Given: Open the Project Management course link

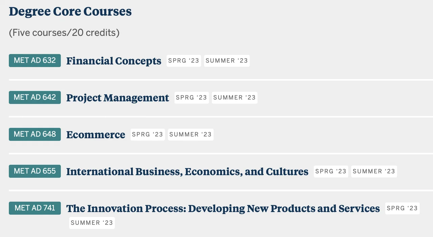Looking at the screenshot, I should point(118,98).
